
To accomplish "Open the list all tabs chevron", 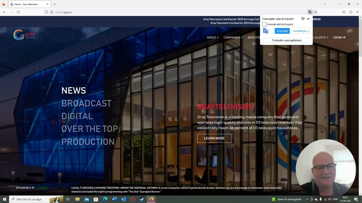I will point(325,4).
